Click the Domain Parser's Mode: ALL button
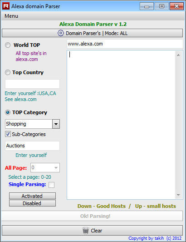Image resolution: width=186 pixels, height=242 pixels. coord(93,33)
